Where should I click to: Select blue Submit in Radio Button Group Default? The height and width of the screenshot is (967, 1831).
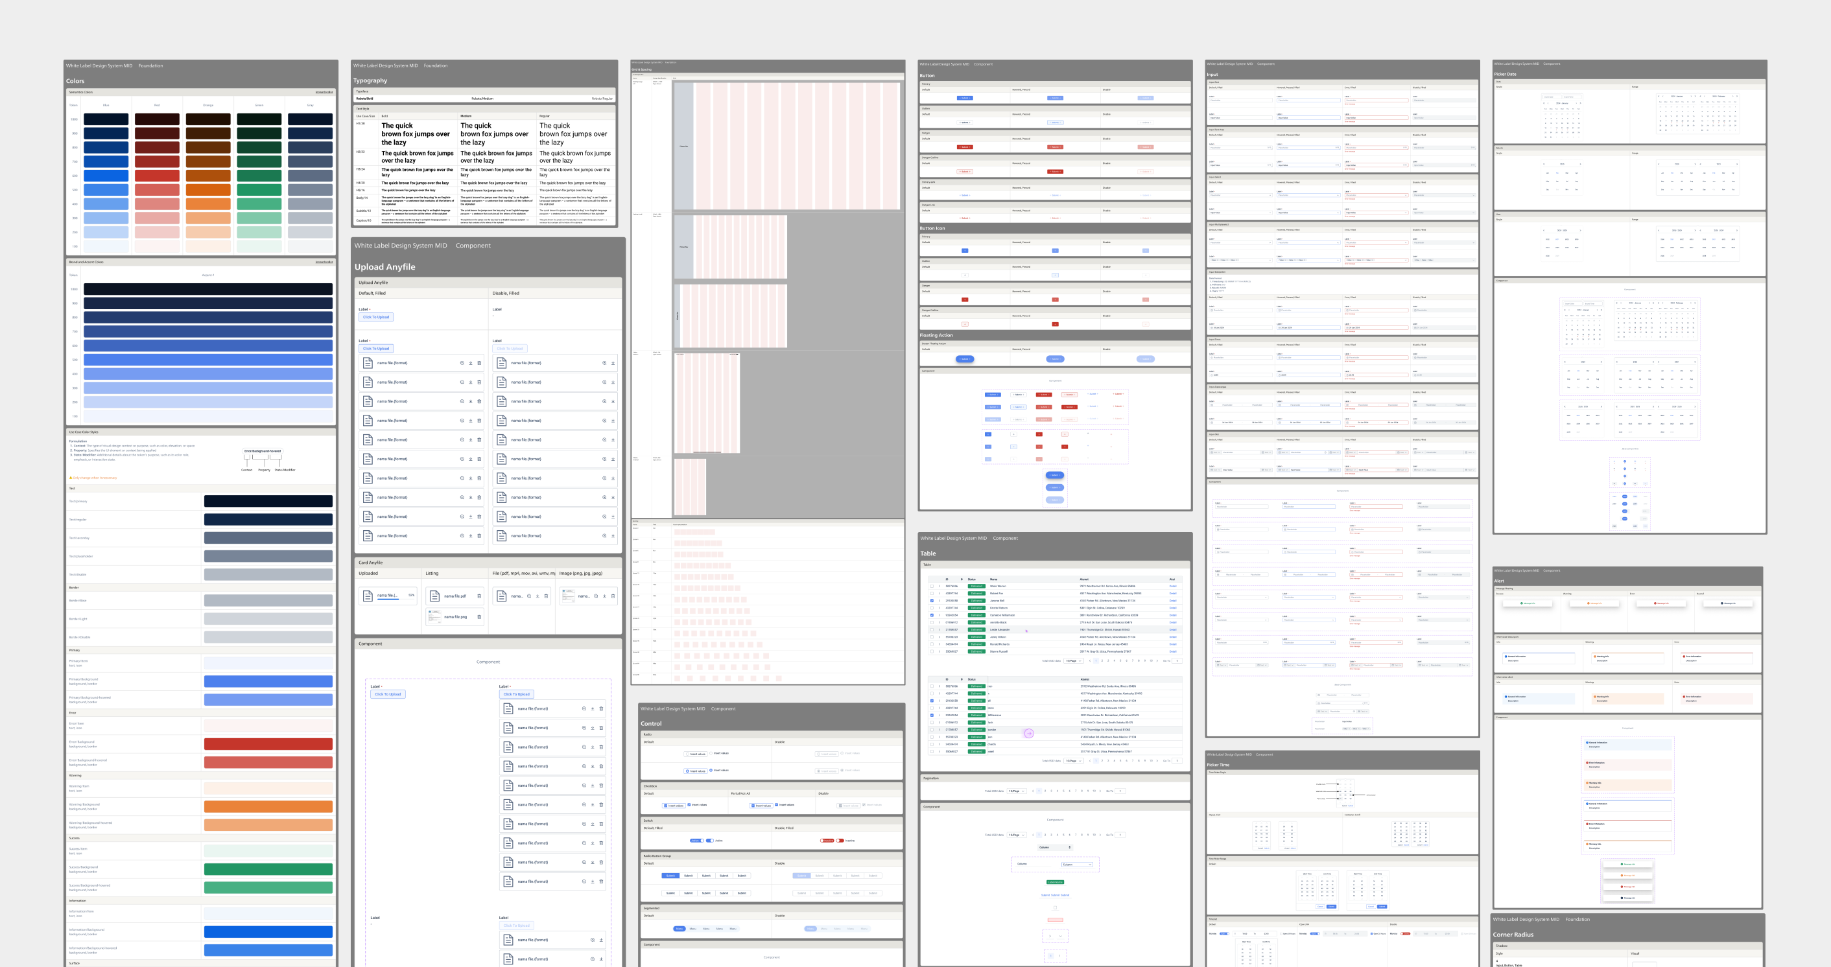tap(670, 876)
